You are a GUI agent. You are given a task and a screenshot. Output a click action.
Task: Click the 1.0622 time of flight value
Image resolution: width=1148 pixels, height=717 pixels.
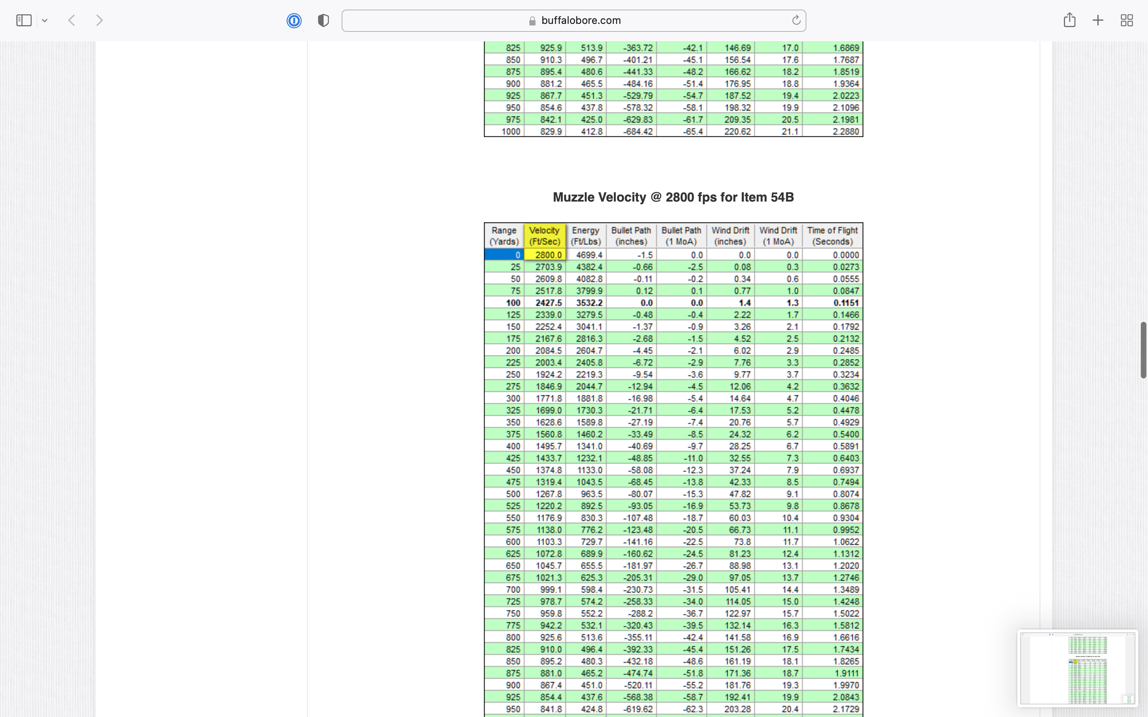(833, 542)
